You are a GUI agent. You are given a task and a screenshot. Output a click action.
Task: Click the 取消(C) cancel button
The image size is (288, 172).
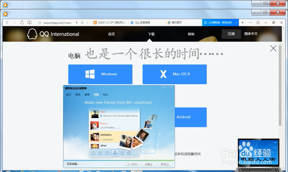tap(165, 164)
